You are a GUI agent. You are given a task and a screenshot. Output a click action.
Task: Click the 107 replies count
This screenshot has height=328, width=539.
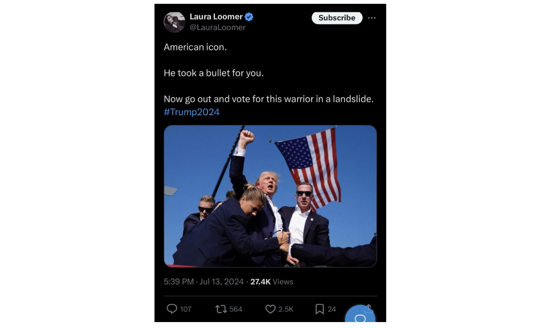(185, 309)
